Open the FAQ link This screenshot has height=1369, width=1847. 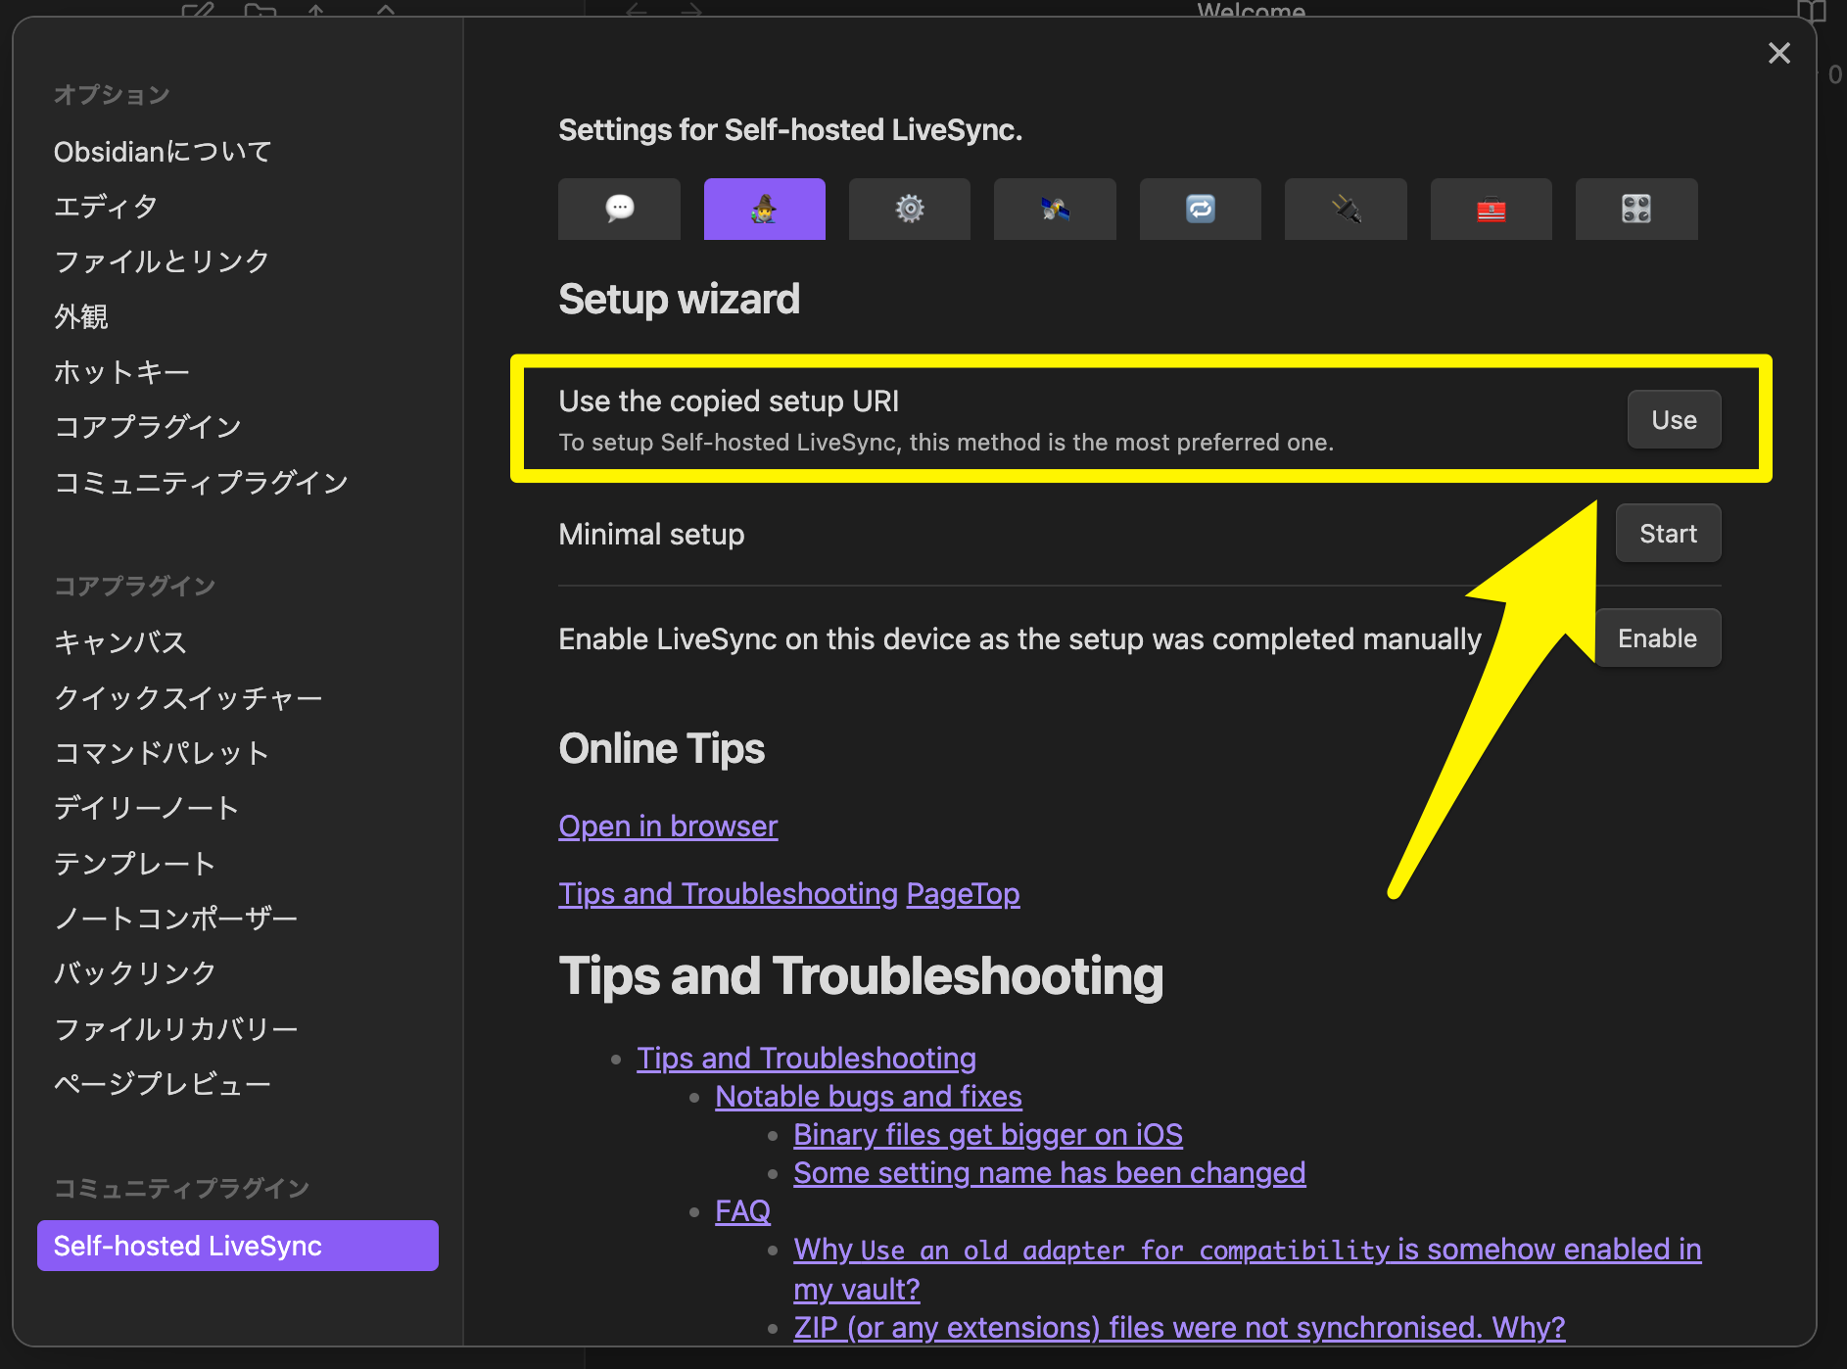click(742, 1210)
